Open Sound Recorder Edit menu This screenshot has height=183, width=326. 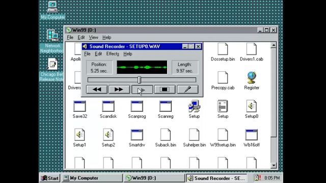tap(98, 54)
